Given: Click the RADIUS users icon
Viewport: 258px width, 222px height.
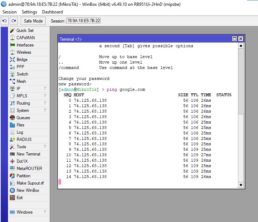Looking at the screenshot, I should (12, 140).
